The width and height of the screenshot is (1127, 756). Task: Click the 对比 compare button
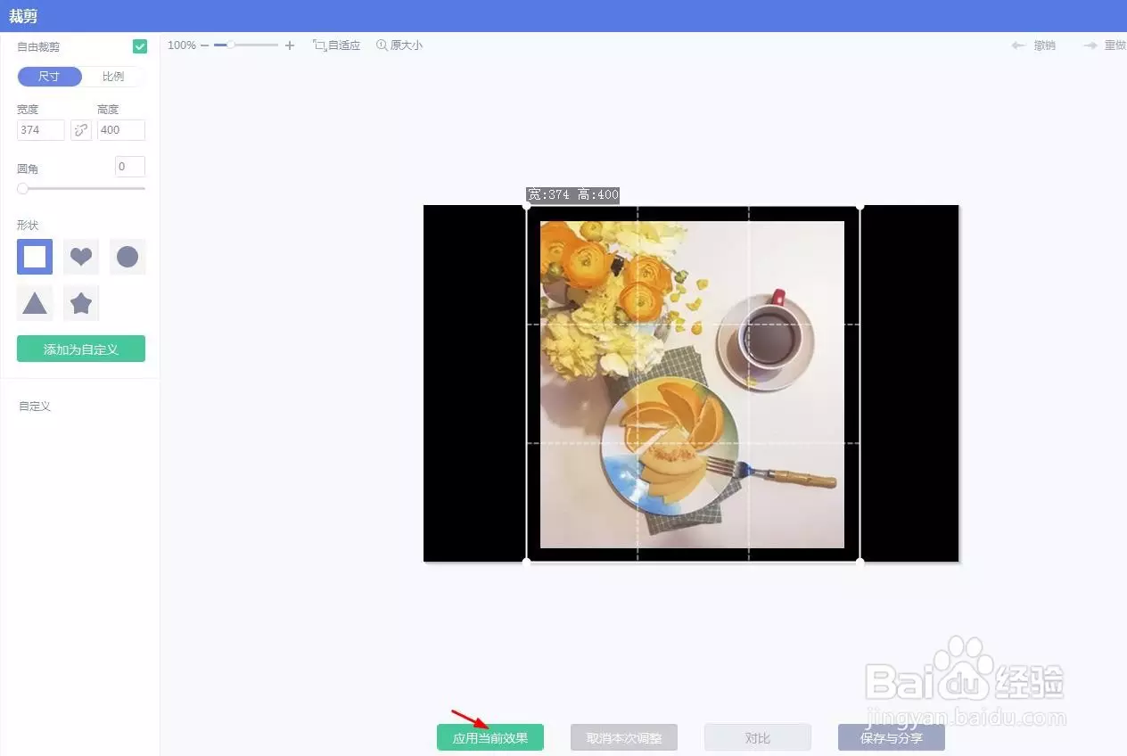coord(758,738)
